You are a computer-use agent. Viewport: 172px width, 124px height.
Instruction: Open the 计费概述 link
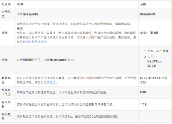pos(50,82)
